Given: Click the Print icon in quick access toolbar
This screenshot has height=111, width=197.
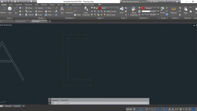Looking at the screenshot, I should pyautogui.click(x=15, y=2).
